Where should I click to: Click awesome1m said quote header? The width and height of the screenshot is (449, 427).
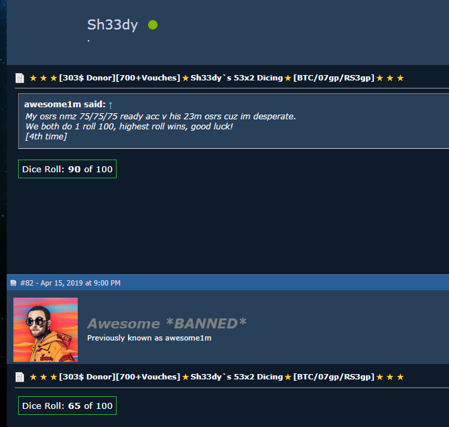tap(65, 105)
